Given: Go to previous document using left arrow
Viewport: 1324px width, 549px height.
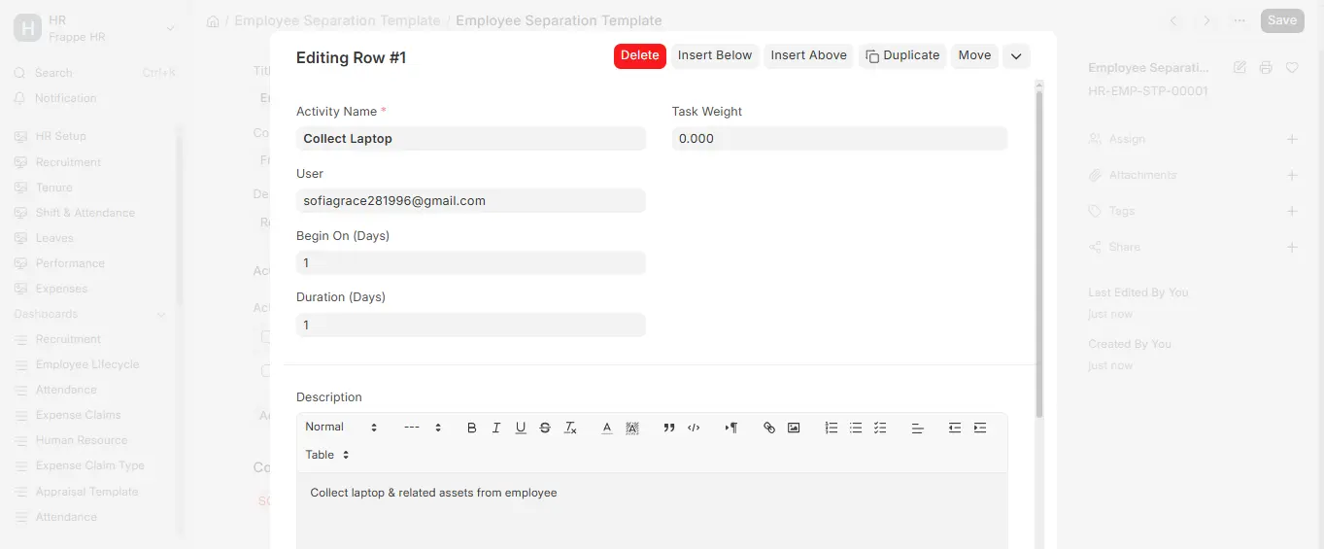Looking at the screenshot, I should coord(1173,20).
